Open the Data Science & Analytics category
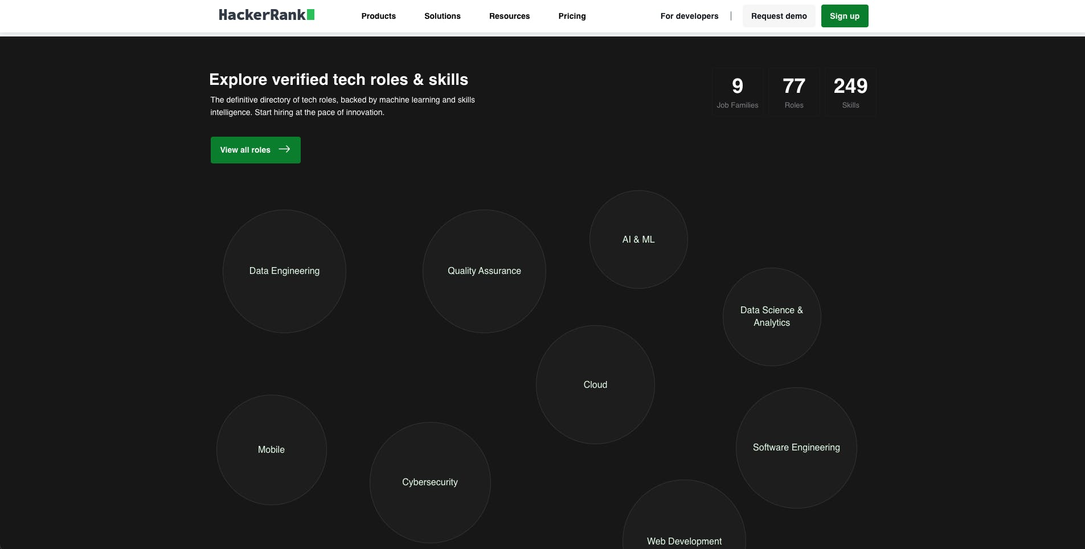The width and height of the screenshot is (1085, 549). (x=771, y=316)
